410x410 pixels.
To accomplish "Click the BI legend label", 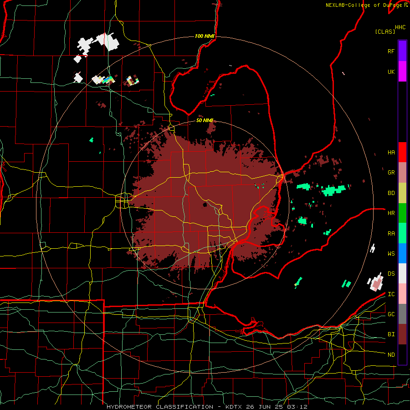I will pos(391,334).
